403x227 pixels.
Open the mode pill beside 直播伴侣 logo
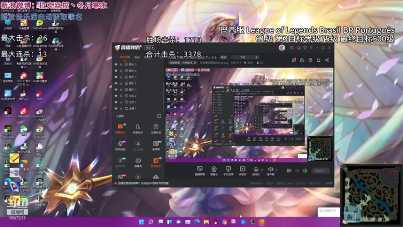pyautogui.click(x=149, y=47)
